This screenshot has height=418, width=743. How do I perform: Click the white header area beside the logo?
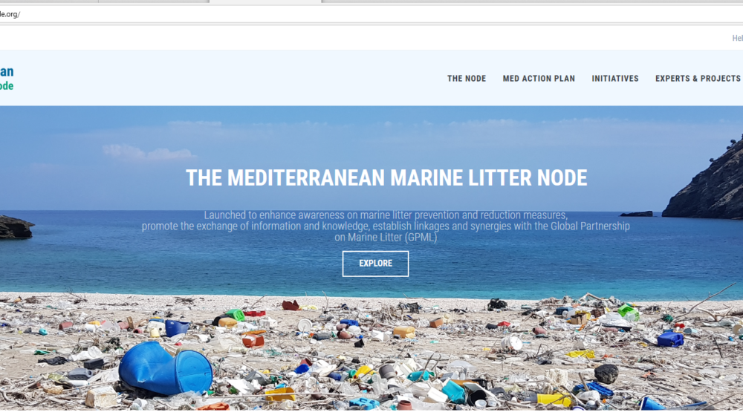pos(227,78)
